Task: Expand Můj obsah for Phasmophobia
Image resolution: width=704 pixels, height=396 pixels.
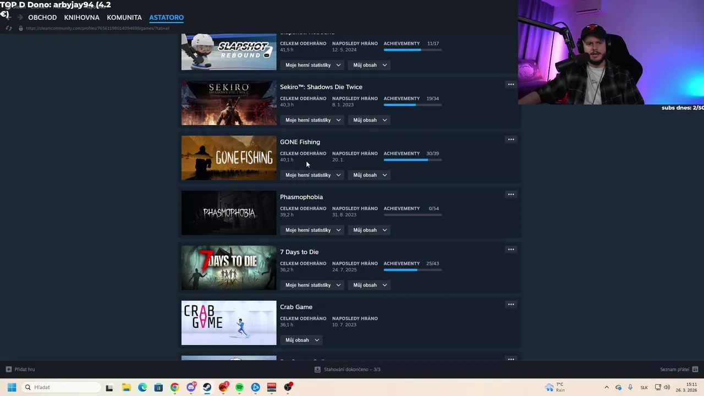Action: click(x=370, y=230)
